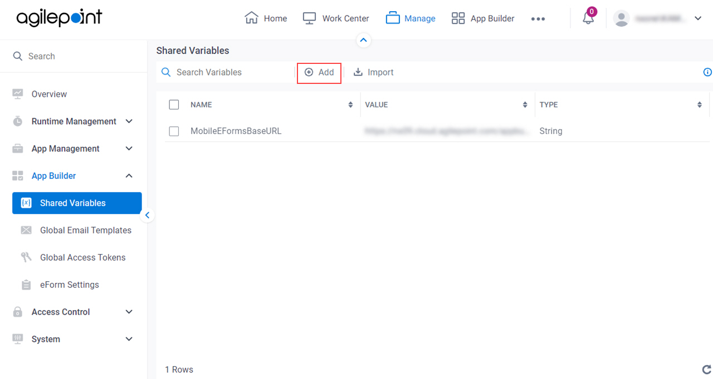Click the plus icon beside Add

click(309, 72)
